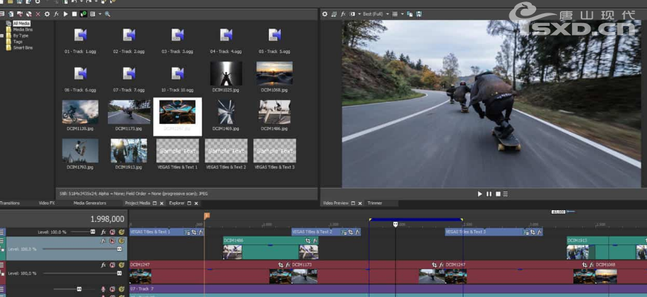Solo the top titles video track
This screenshot has height=297, width=647.
click(121, 232)
